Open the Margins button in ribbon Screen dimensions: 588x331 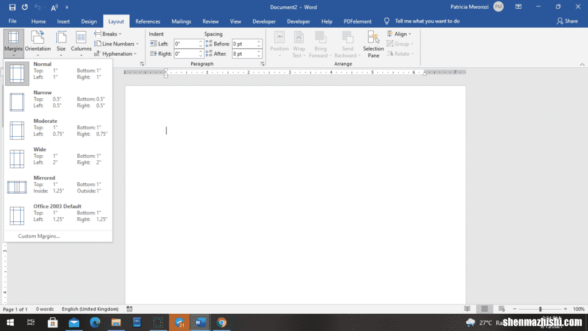click(14, 43)
